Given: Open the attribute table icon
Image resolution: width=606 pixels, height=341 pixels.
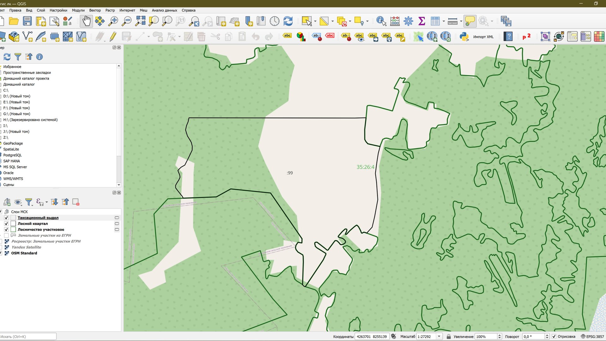Looking at the screenshot, I should [x=435, y=21].
